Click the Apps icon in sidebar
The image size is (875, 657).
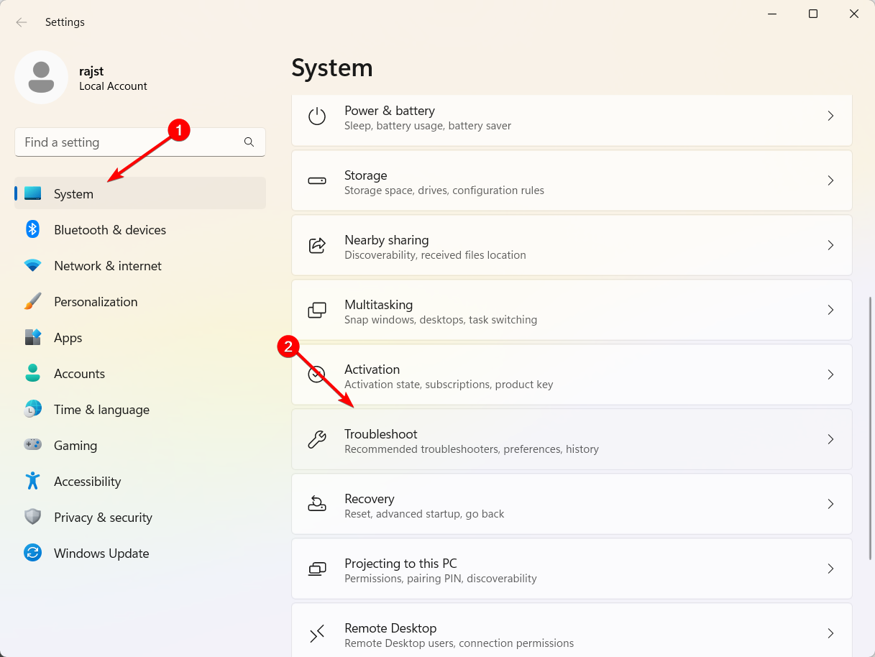click(33, 337)
